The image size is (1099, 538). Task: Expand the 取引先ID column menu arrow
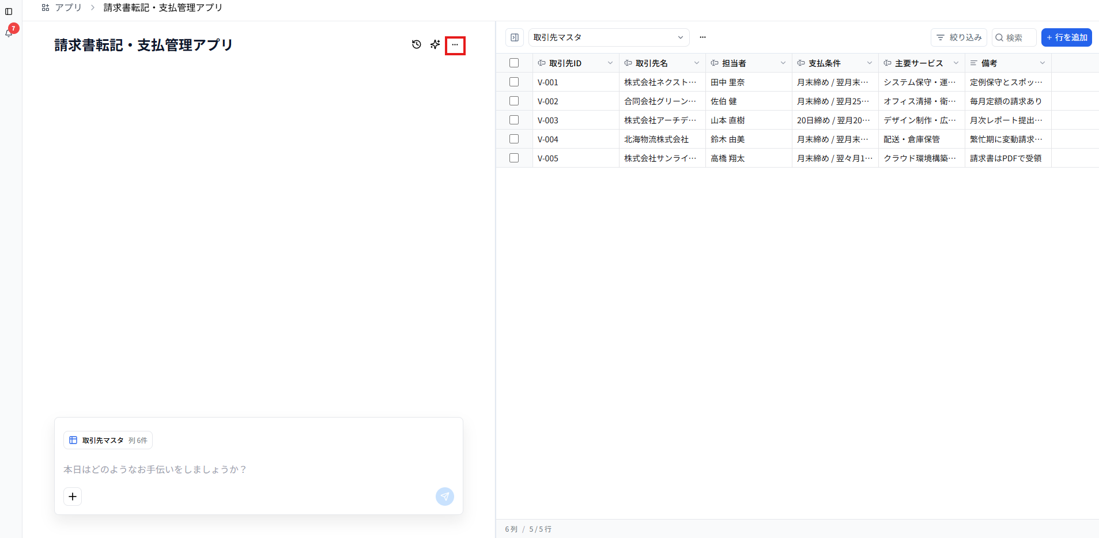pyautogui.click(x=610, y=63)
